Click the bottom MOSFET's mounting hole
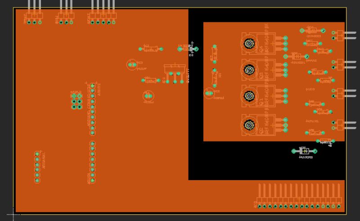 249,125
